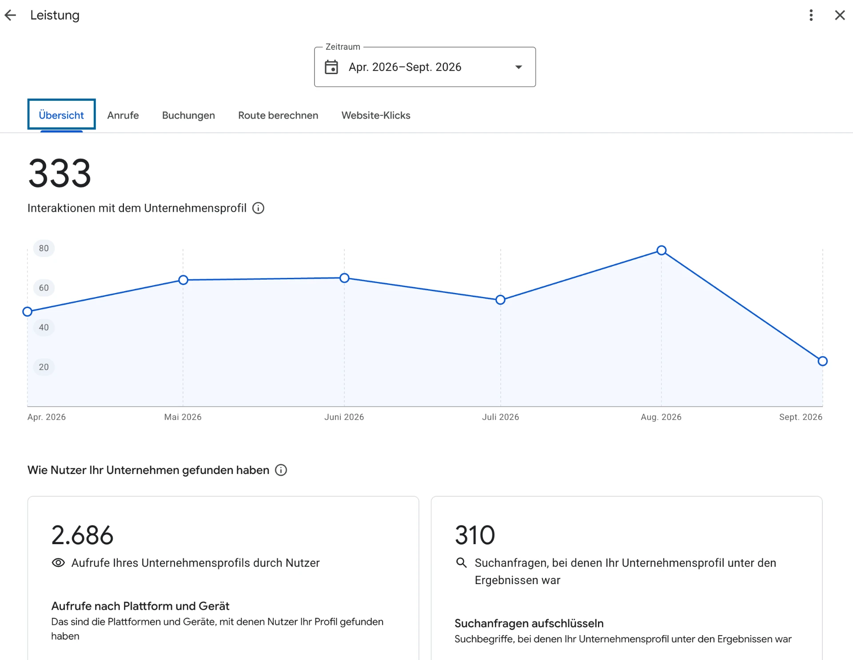Switch to the Anrufe tab

pos(123,115)
